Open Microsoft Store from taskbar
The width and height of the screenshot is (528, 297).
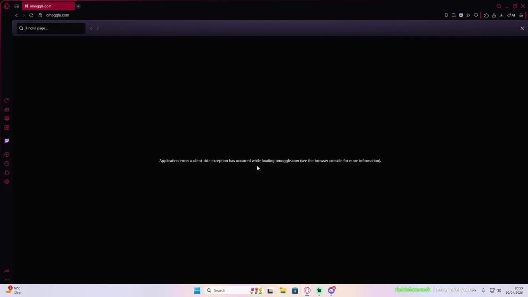pos(295,290)
